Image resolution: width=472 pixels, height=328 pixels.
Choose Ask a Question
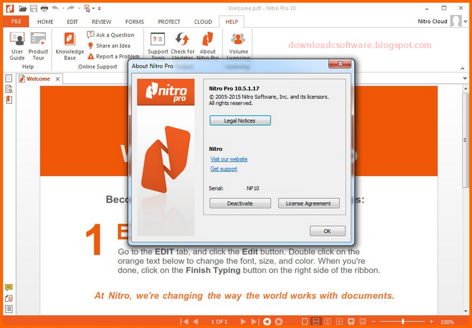coord(111,35)
